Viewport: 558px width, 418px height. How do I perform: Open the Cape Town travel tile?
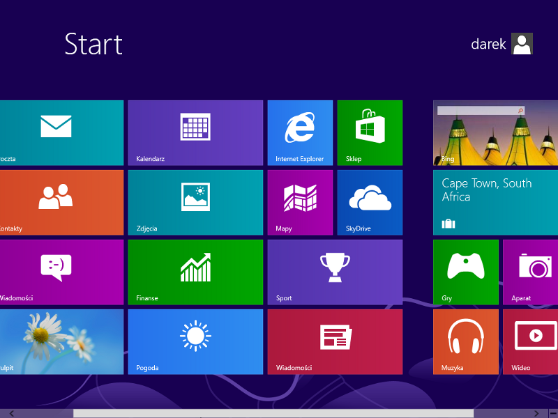point(495,202)
